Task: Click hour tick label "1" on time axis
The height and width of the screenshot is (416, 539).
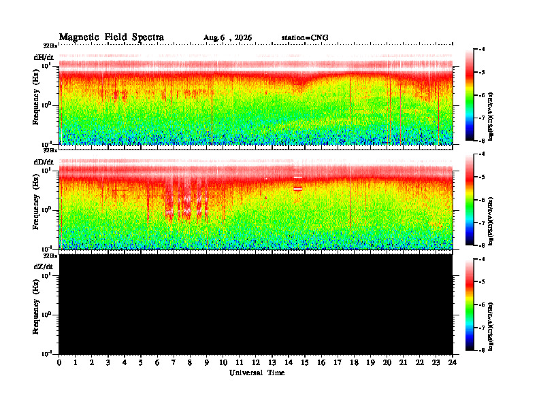Action: point(76,362)
